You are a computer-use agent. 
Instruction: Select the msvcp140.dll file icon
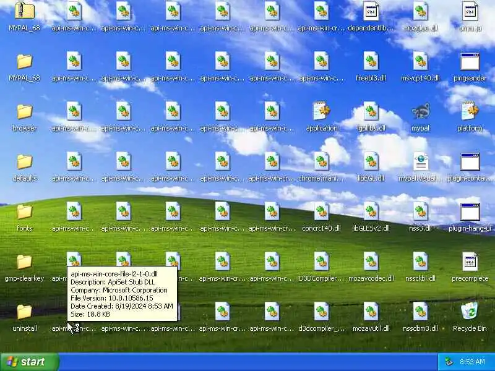coord(421,61)
